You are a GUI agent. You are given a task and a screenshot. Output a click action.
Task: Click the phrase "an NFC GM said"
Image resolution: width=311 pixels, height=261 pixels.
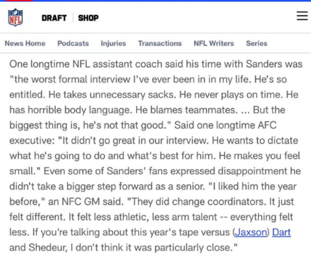click(x=86, y=201)
